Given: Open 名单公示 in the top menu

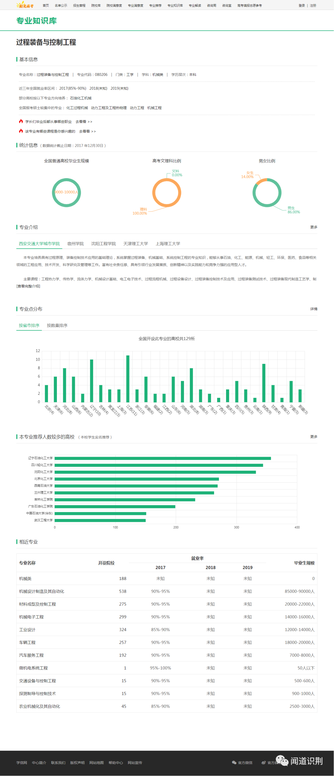Looking at the screenshot, I should pyautogui.click(x=61, y=6).
